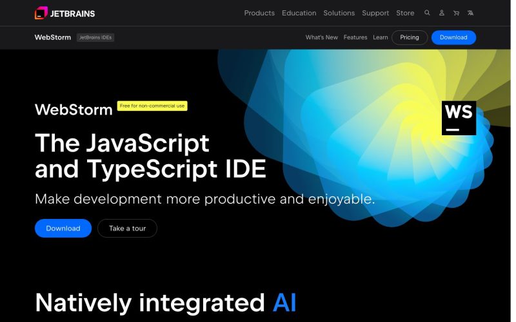
Task: Click the Download button in subheader
Action: click(x=453, y=37)
